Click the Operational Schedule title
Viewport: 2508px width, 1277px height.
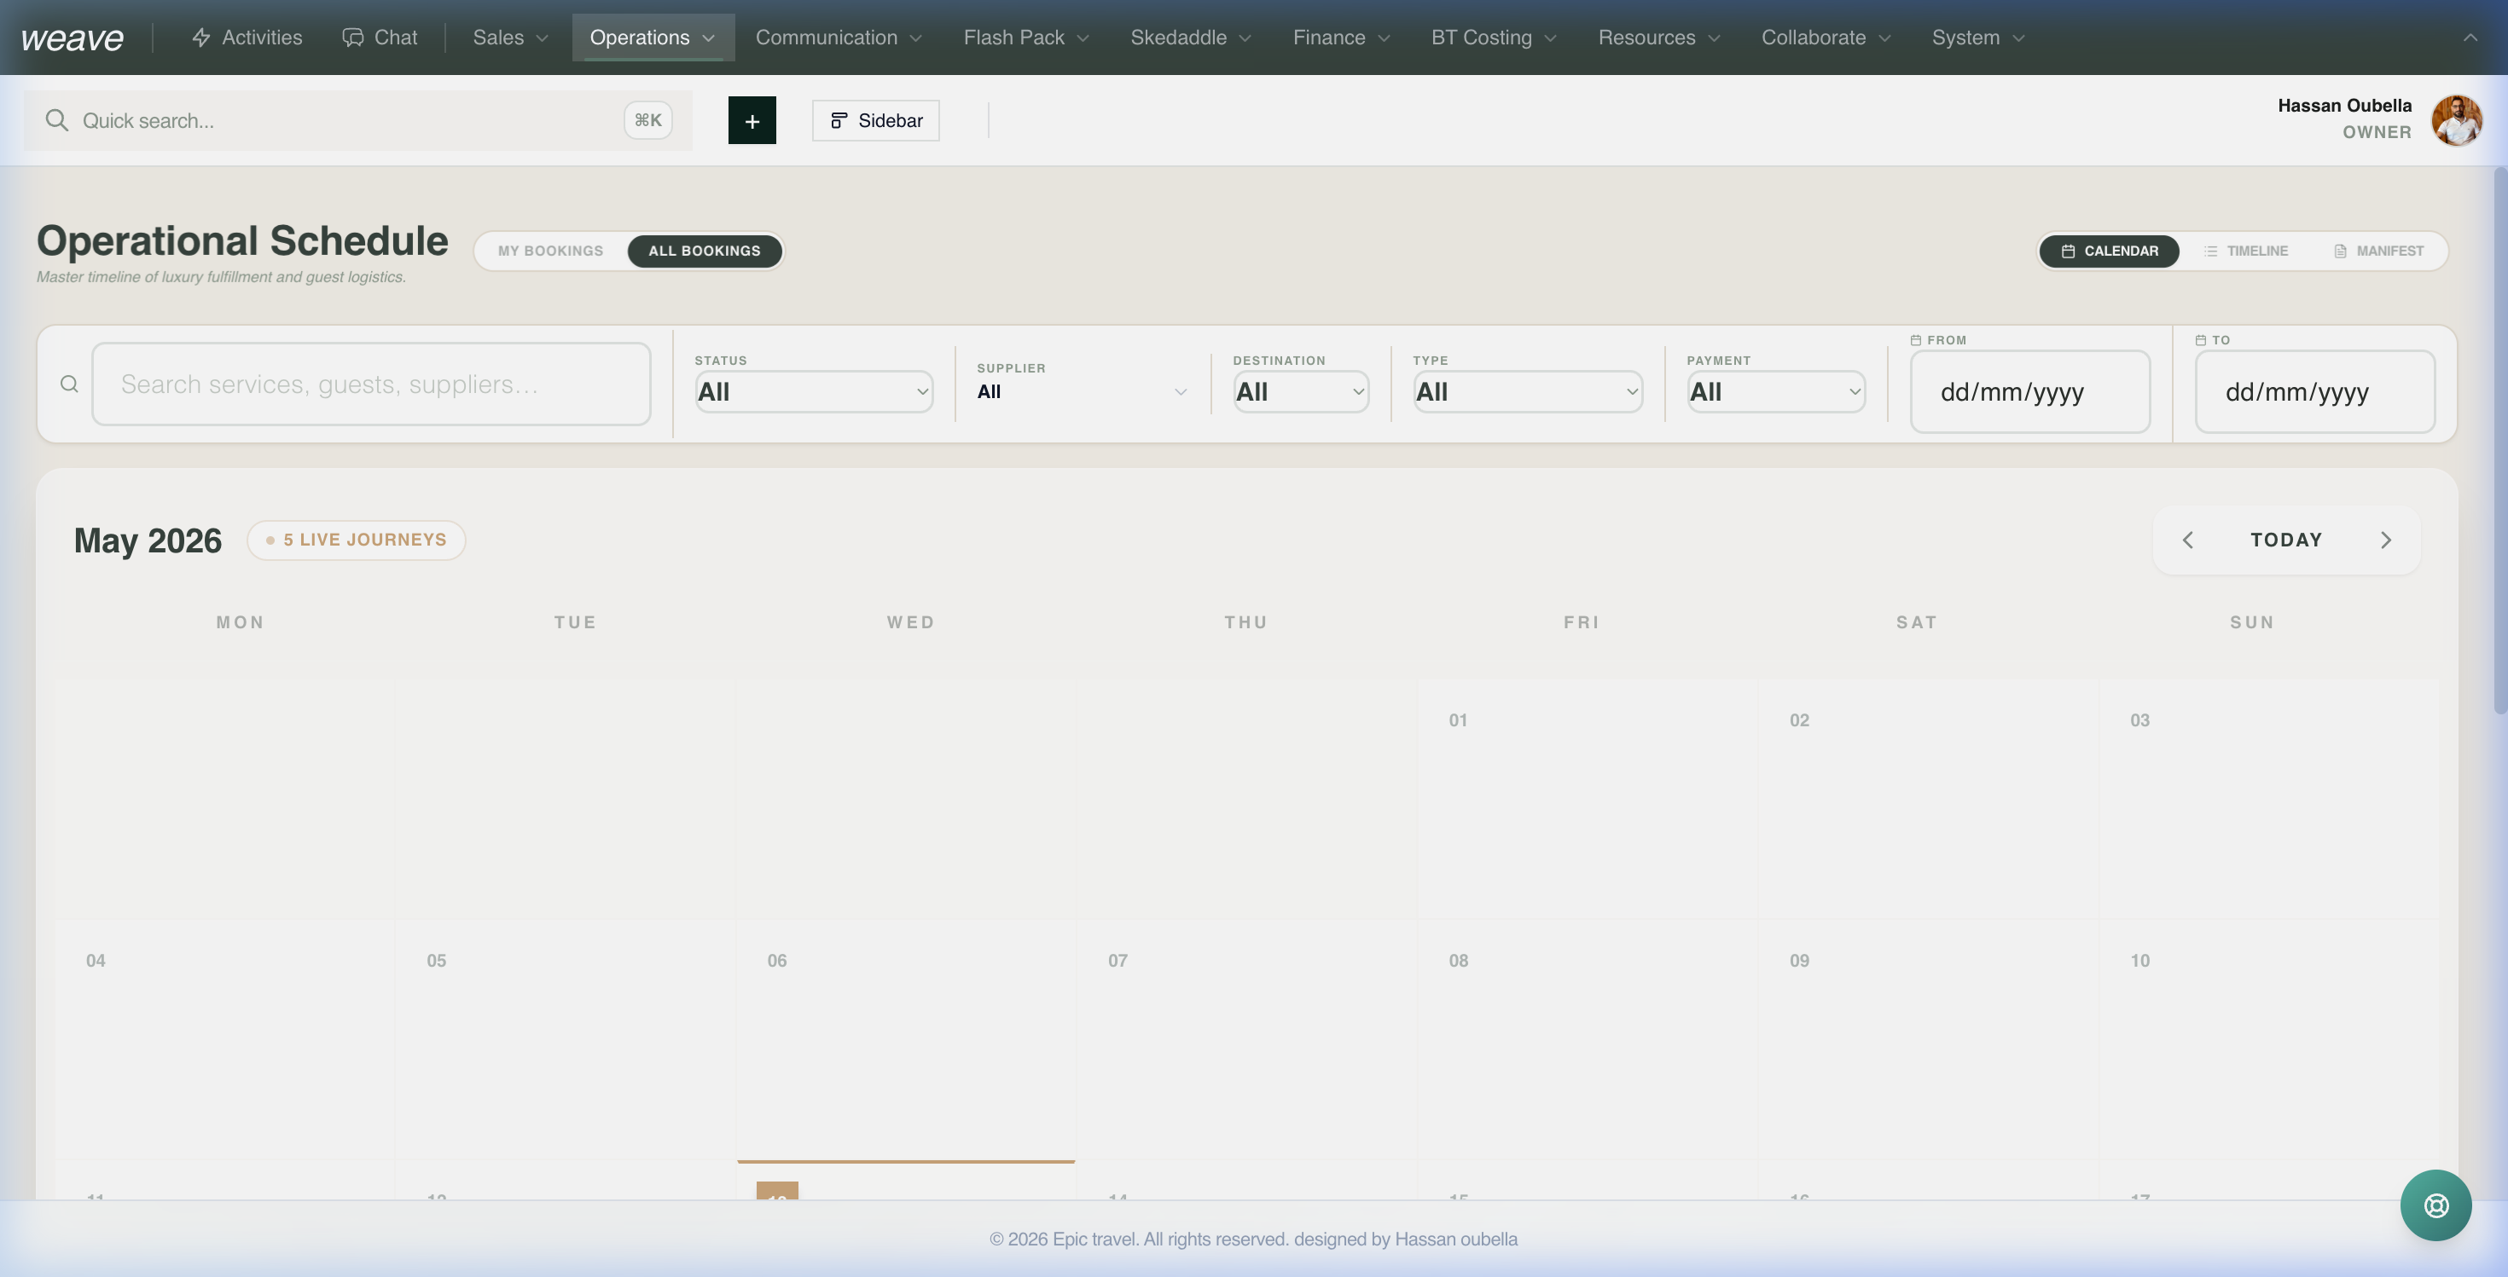click(x=242, y=240)
